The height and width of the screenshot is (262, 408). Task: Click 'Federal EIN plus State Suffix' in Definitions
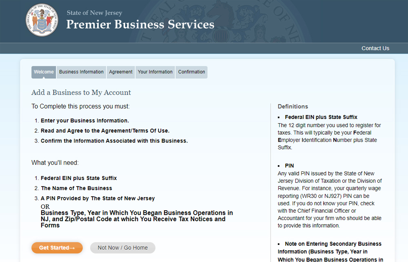click(321, 117)
